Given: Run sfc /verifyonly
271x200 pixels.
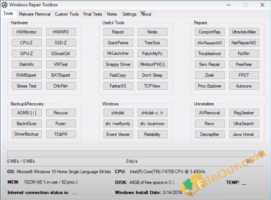Looking at the screenshot, I should (118, 124).
